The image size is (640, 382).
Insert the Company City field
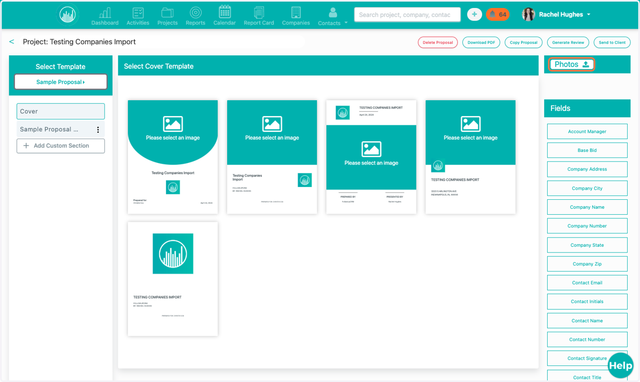click(587, 188)
